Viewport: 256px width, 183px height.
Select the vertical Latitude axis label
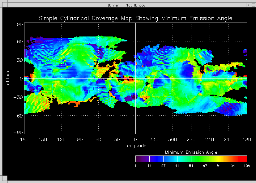tap(8, 78)
